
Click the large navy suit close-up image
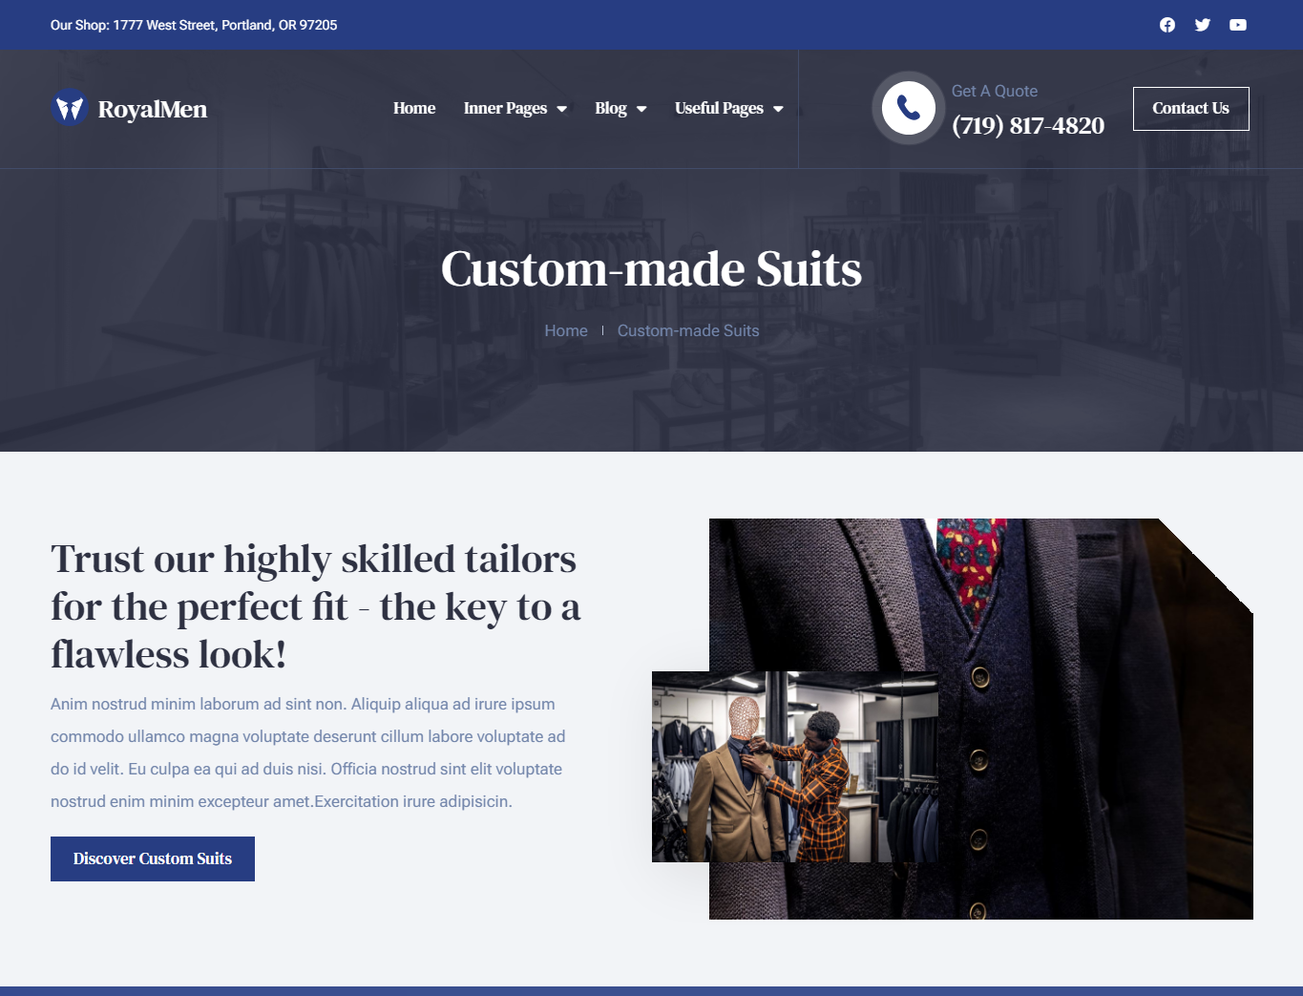click(x=1079, y=668)
